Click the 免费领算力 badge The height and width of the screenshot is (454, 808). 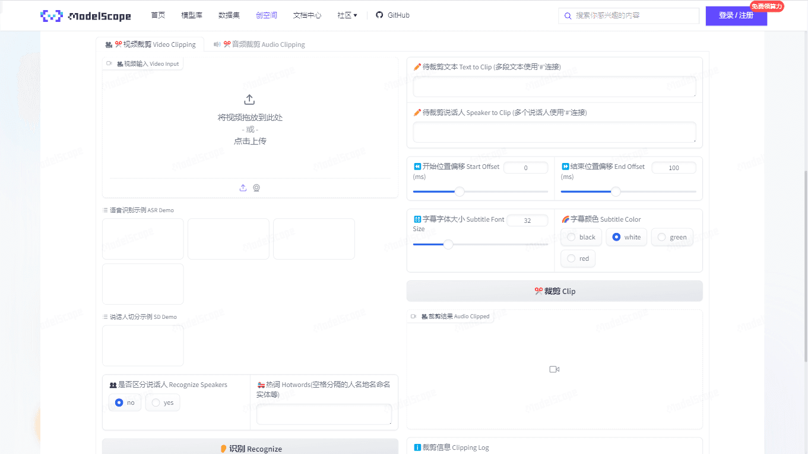point(767,6)
